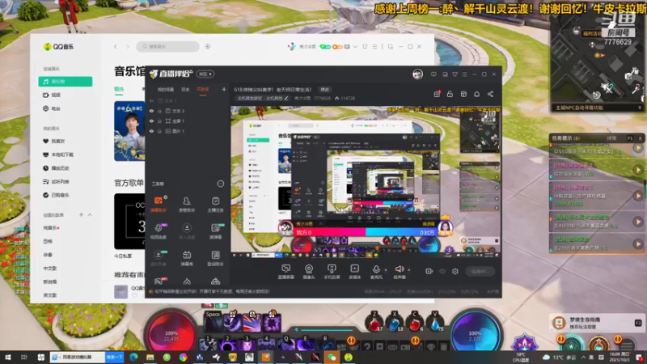Open the 歌词助手 tool icon
This screenshot has height=364, width=647.
[215, 258]
